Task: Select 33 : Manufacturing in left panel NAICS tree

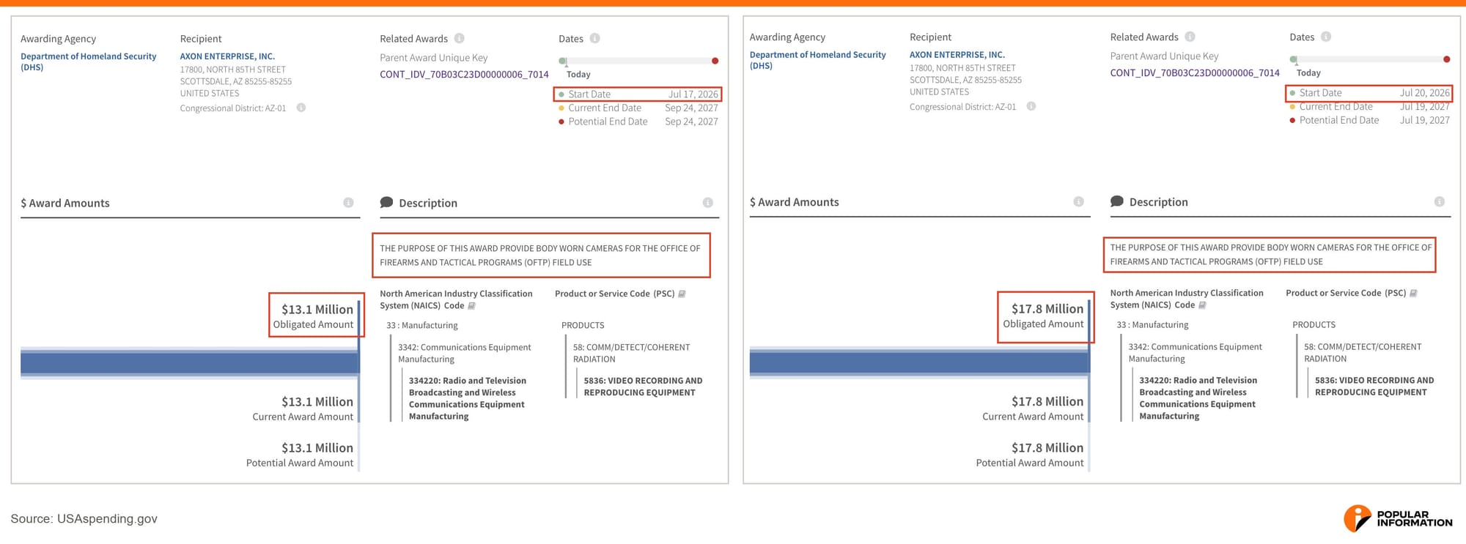Action: (x=422, y=325)
